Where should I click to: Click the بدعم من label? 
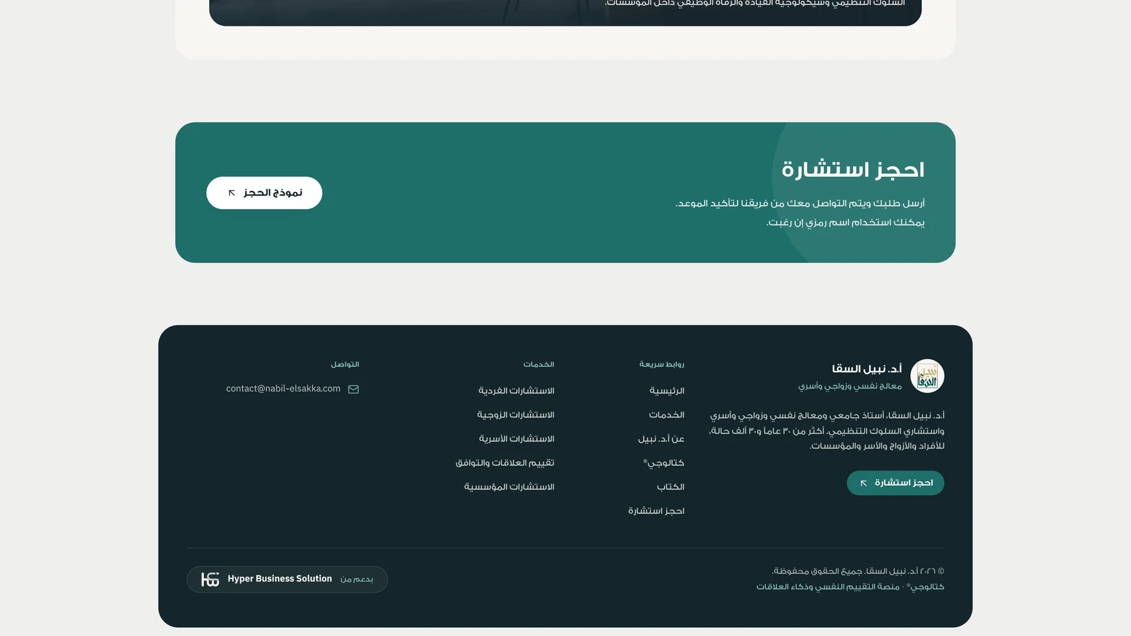tap(356, 579)
